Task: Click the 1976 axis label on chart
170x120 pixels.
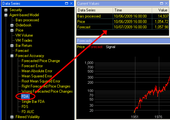Action: pos(158,117)
